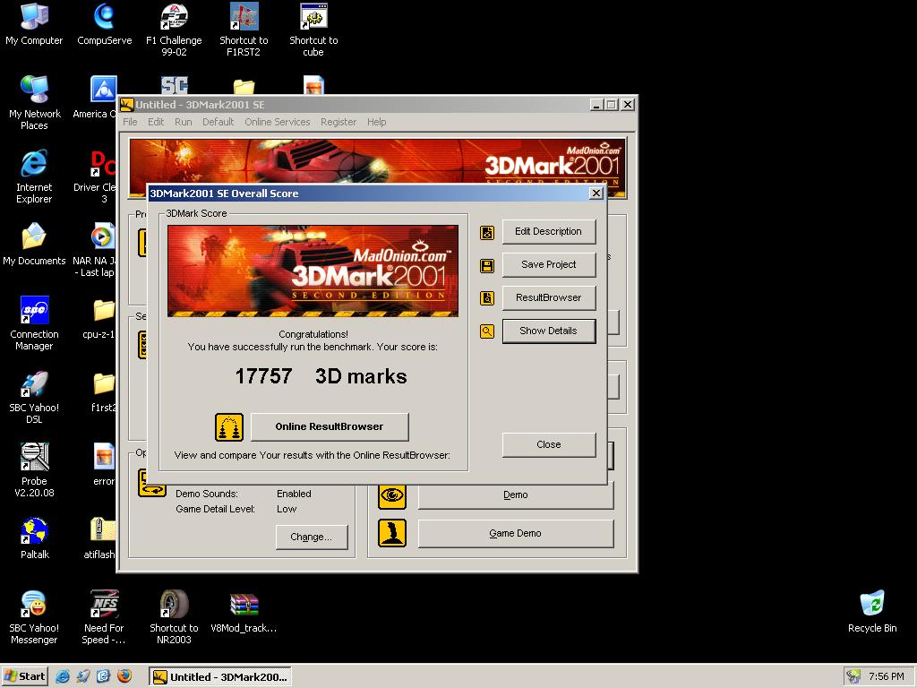Click the joystick icon beside Game Demo

392,533
